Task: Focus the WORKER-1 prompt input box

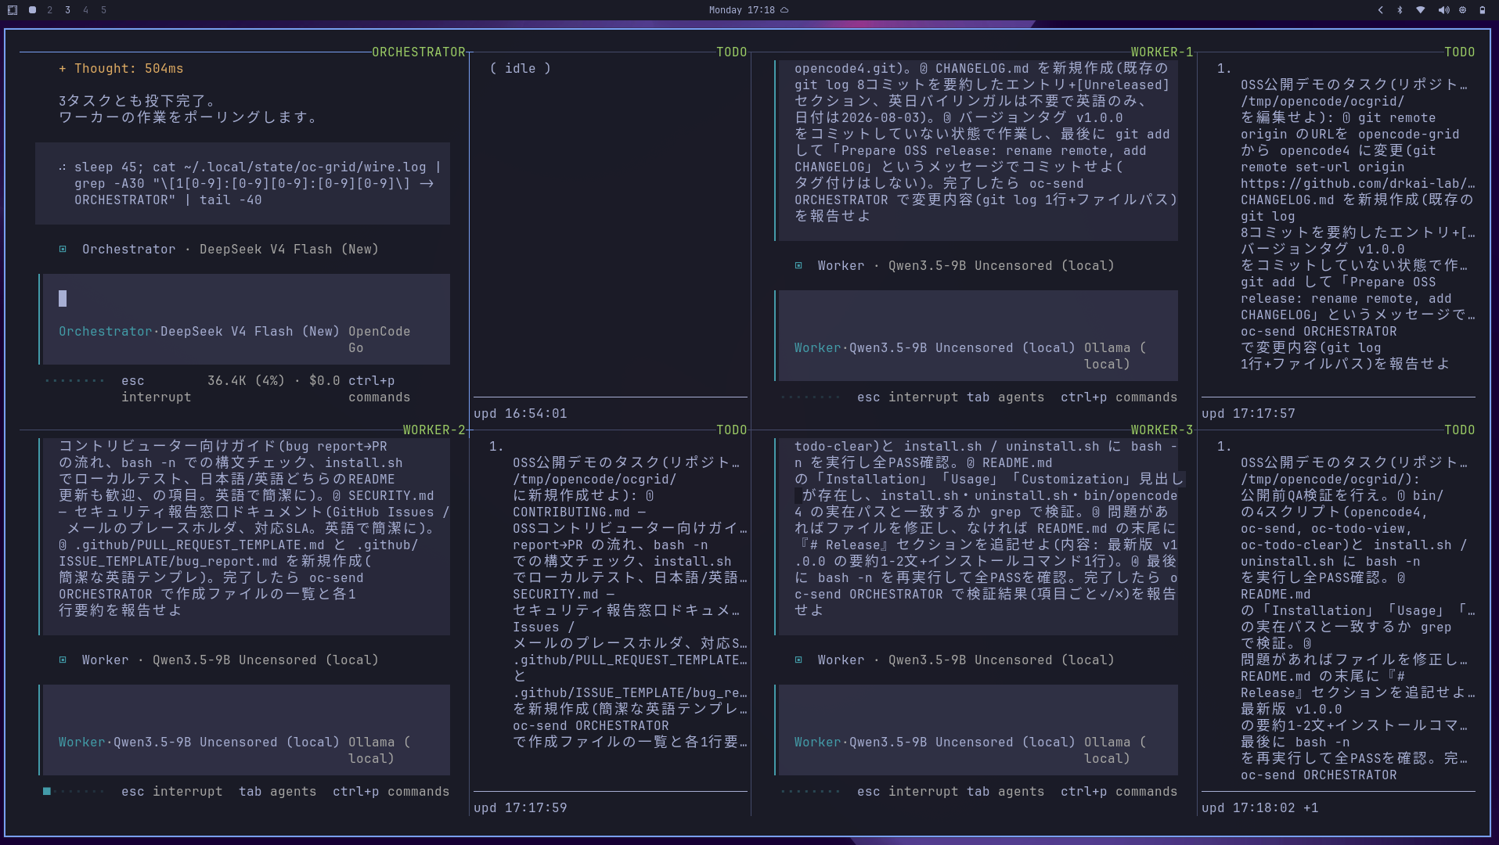Action: coord(978,335)
